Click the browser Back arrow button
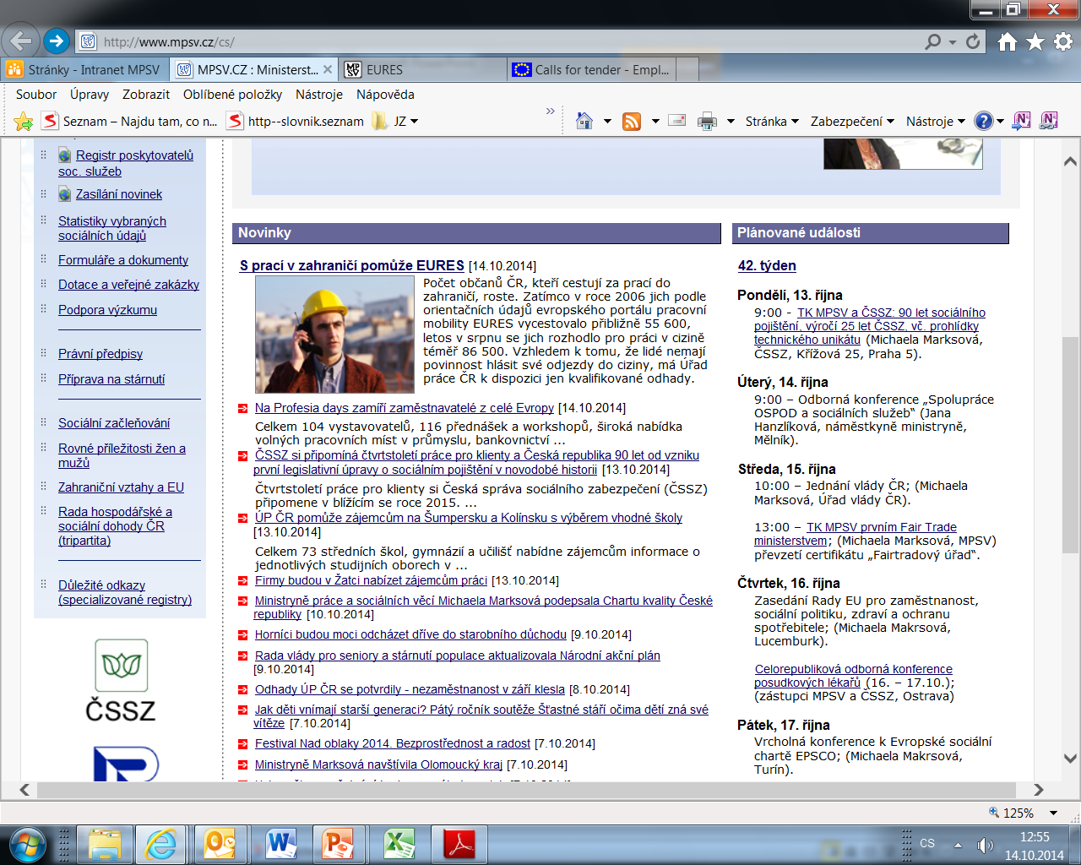 pyautogui.click(x=21, y=41)
